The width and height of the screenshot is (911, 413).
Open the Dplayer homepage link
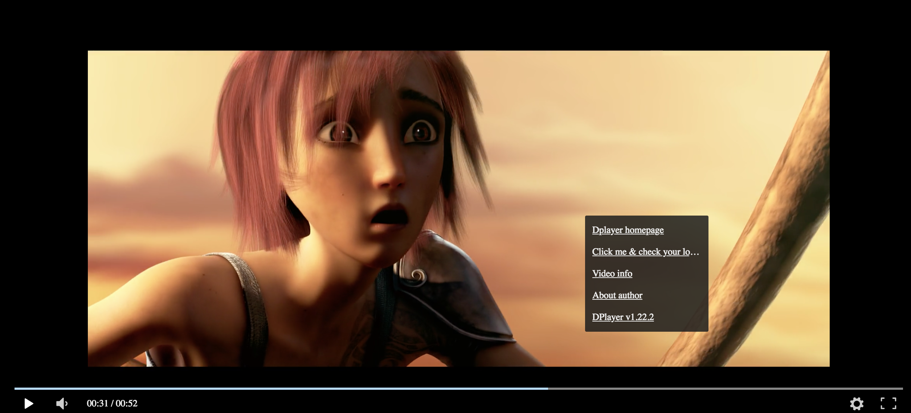tap(628, 230)
